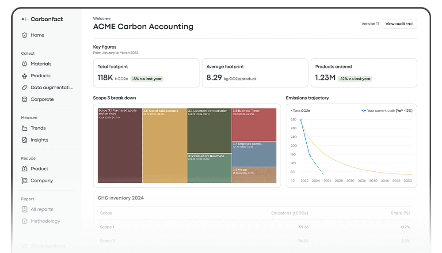This screenshot has width=442, height=253.
Task: Select 3.12 End-of-life treatment block
Action: click(x=210, y=168)
